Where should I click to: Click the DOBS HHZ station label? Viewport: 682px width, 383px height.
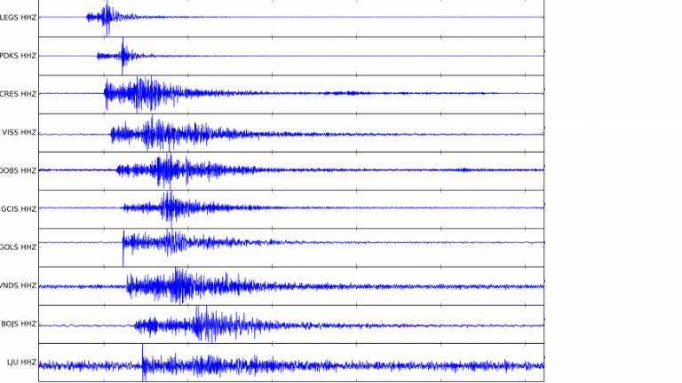point(18,170)
